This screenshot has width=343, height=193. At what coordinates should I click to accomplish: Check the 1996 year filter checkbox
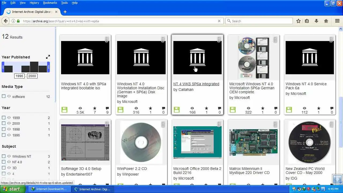pos(3,135)
